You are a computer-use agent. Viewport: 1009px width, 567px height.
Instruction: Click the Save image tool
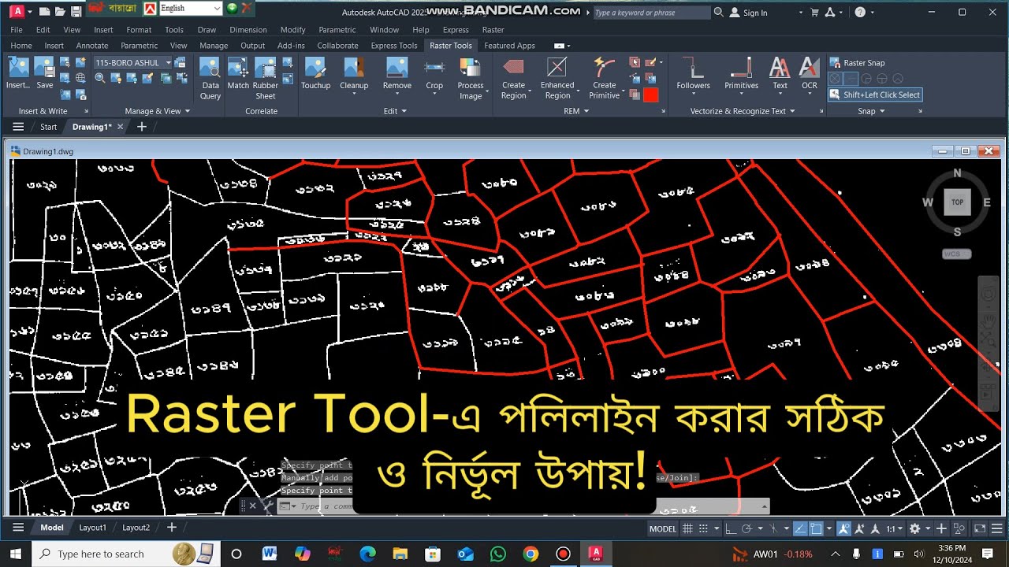45,73
